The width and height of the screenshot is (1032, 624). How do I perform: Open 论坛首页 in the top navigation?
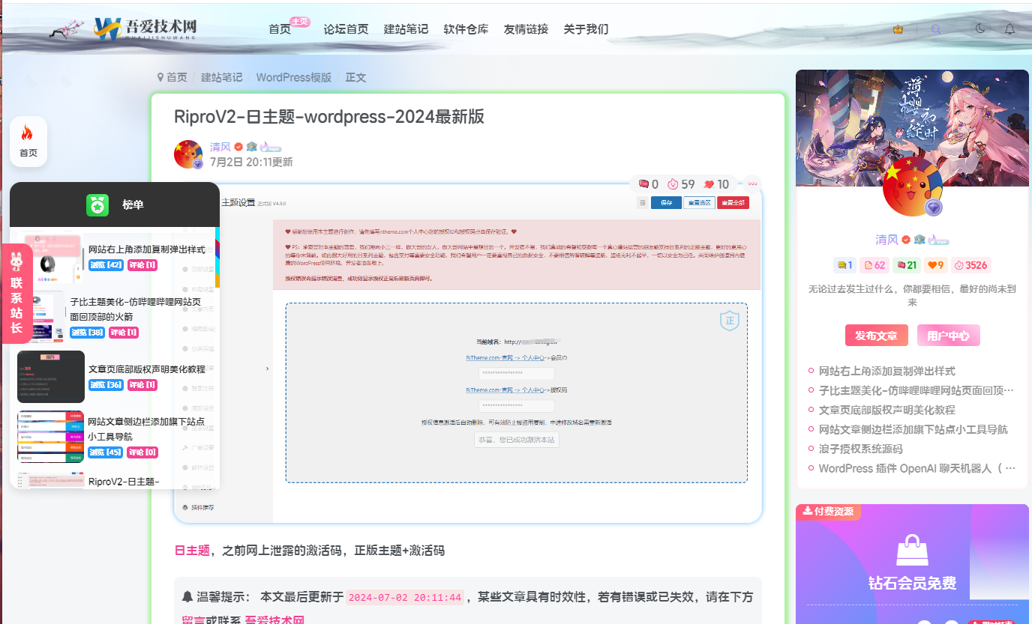pyautogui.click(x=346, y=29)
